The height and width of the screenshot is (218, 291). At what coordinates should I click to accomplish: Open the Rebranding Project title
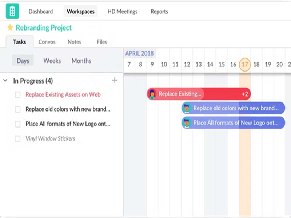click(44, 28)
